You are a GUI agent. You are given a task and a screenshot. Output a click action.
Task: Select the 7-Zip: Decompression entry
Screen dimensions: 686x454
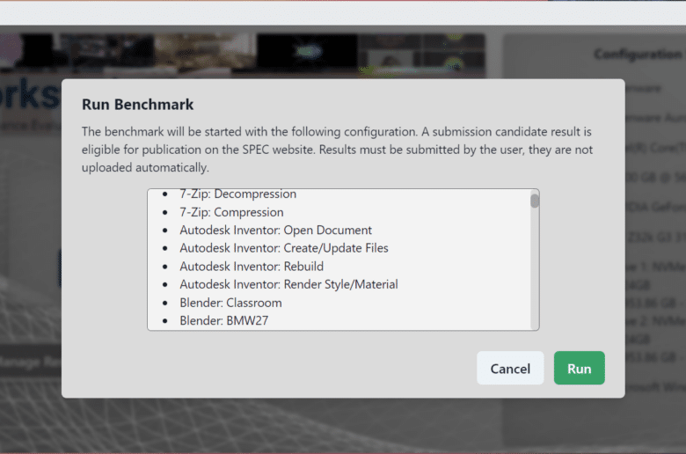(237, 194)
